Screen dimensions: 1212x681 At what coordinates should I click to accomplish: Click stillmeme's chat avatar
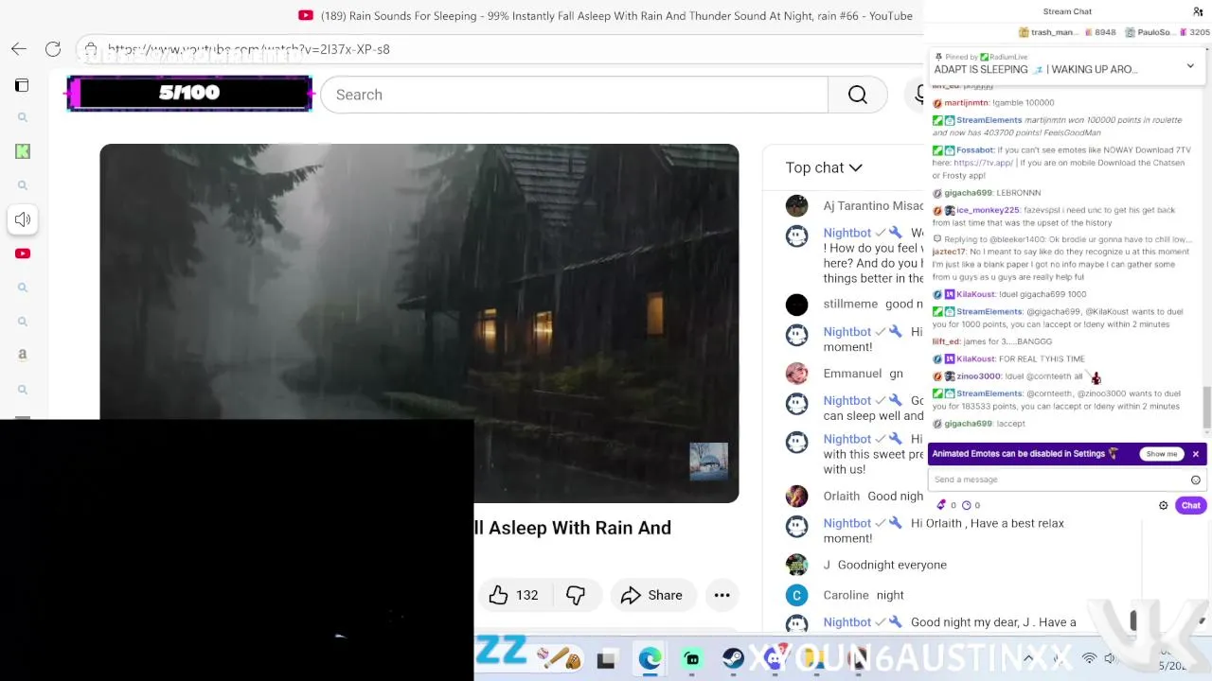[x=797, y=304]
